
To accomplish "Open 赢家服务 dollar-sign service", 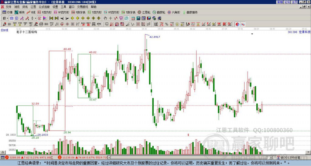I will [x=190, y=12].
